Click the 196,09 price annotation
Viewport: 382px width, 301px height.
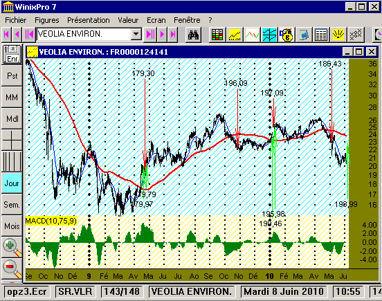236,83
